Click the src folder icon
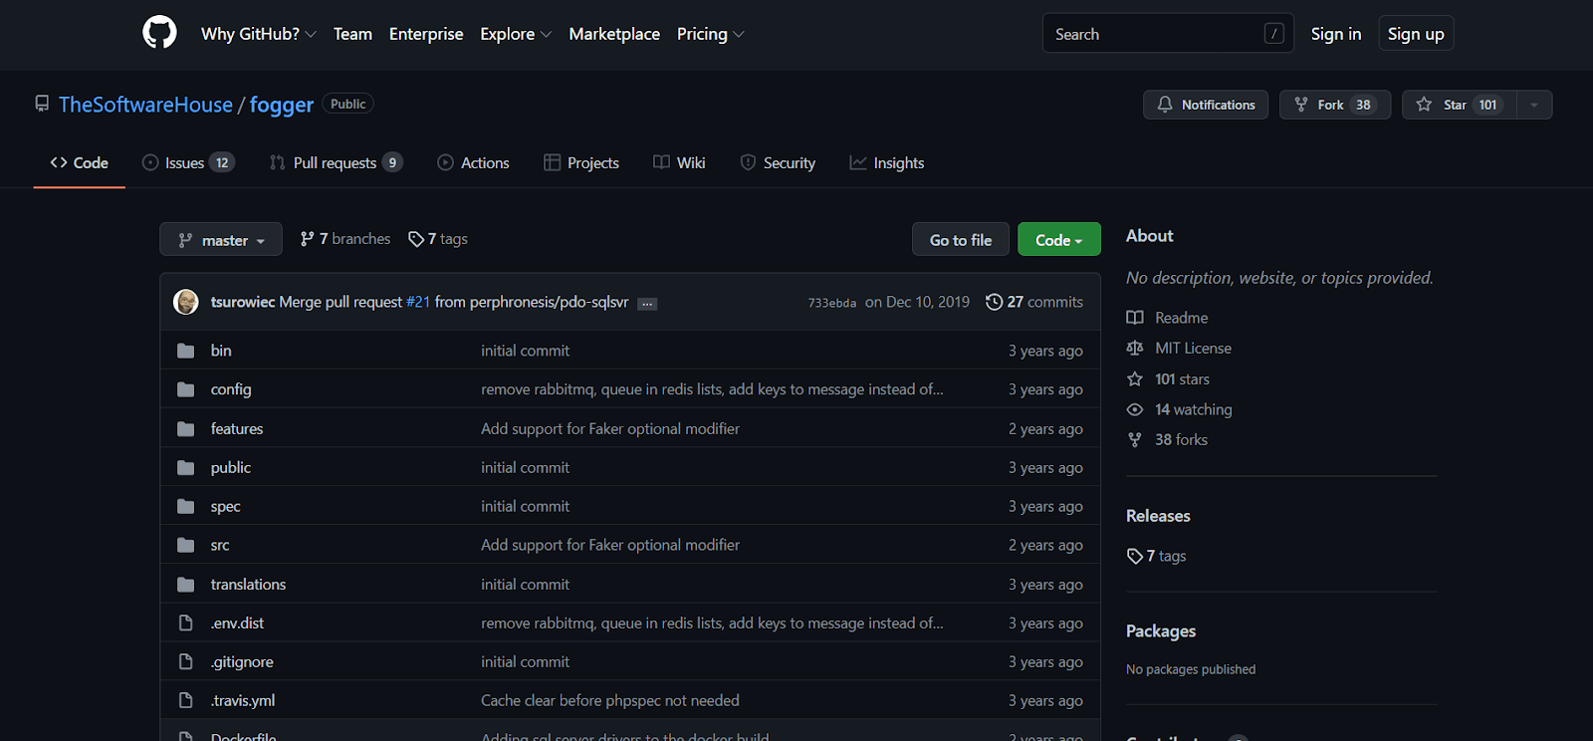Image resolution: width=1593 pixels, height=741 pixels. coord(185,546)
